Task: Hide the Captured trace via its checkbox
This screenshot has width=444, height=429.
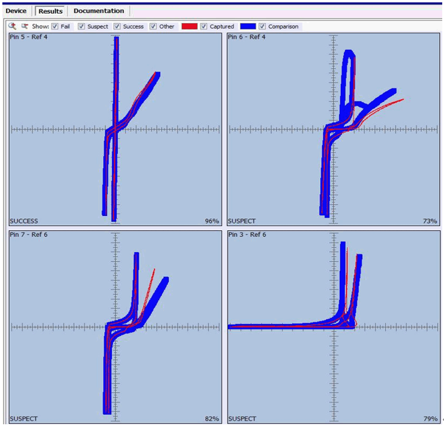Action: (x=204, y=27)
